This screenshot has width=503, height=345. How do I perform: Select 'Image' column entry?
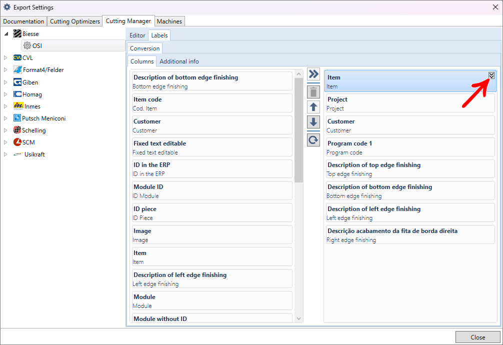(212, 235)
